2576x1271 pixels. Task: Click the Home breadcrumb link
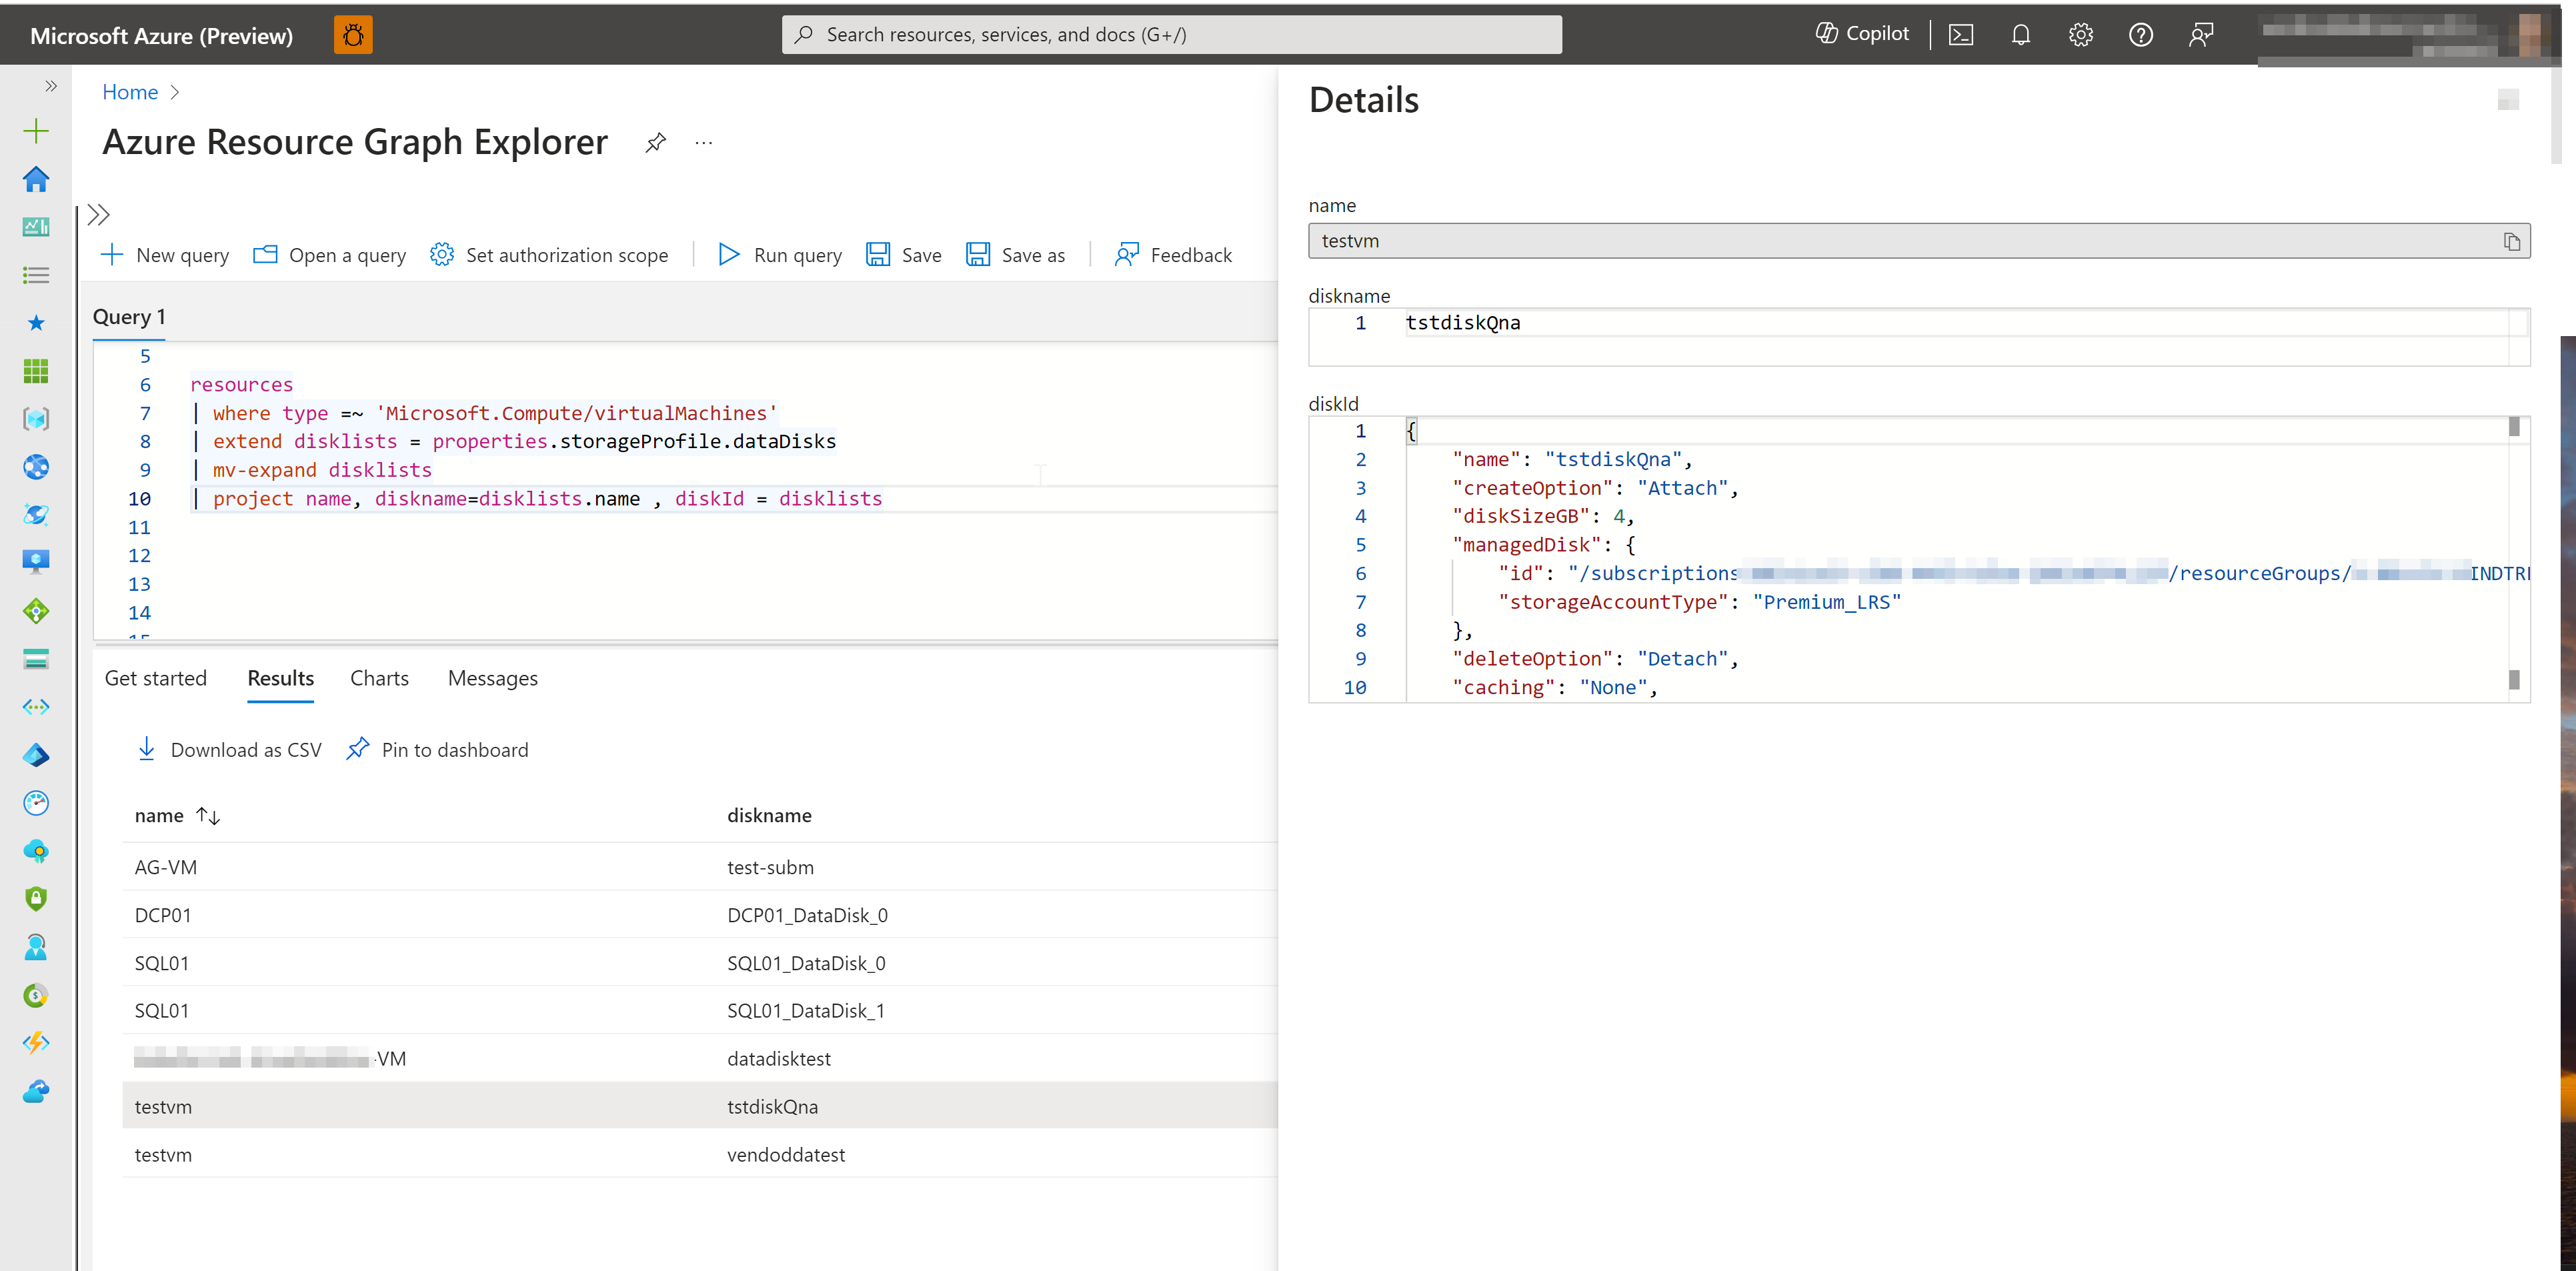[x=130, y=92]
